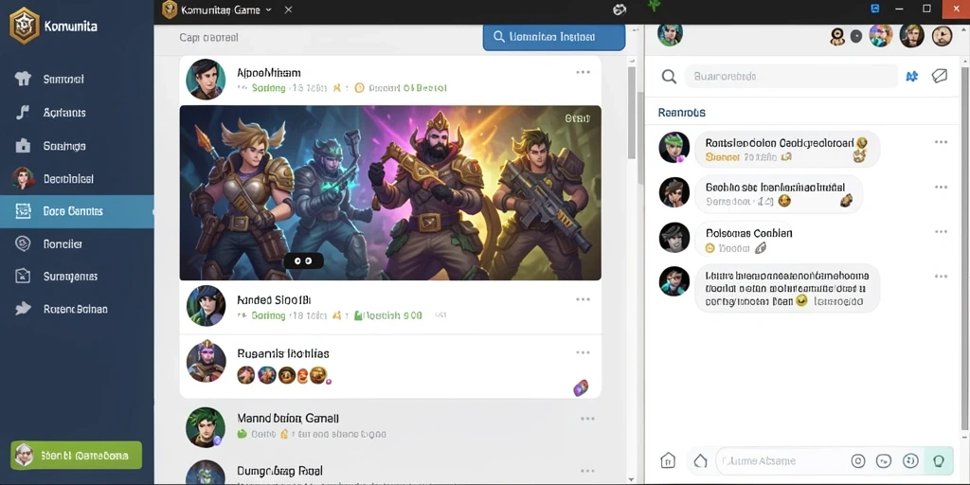970x485 pixels.
Task: Click the home icon at the chat panel bottom
Action: click(668, 460)
